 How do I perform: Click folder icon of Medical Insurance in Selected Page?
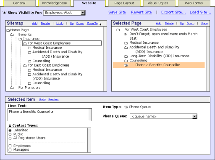coord(126,43)
